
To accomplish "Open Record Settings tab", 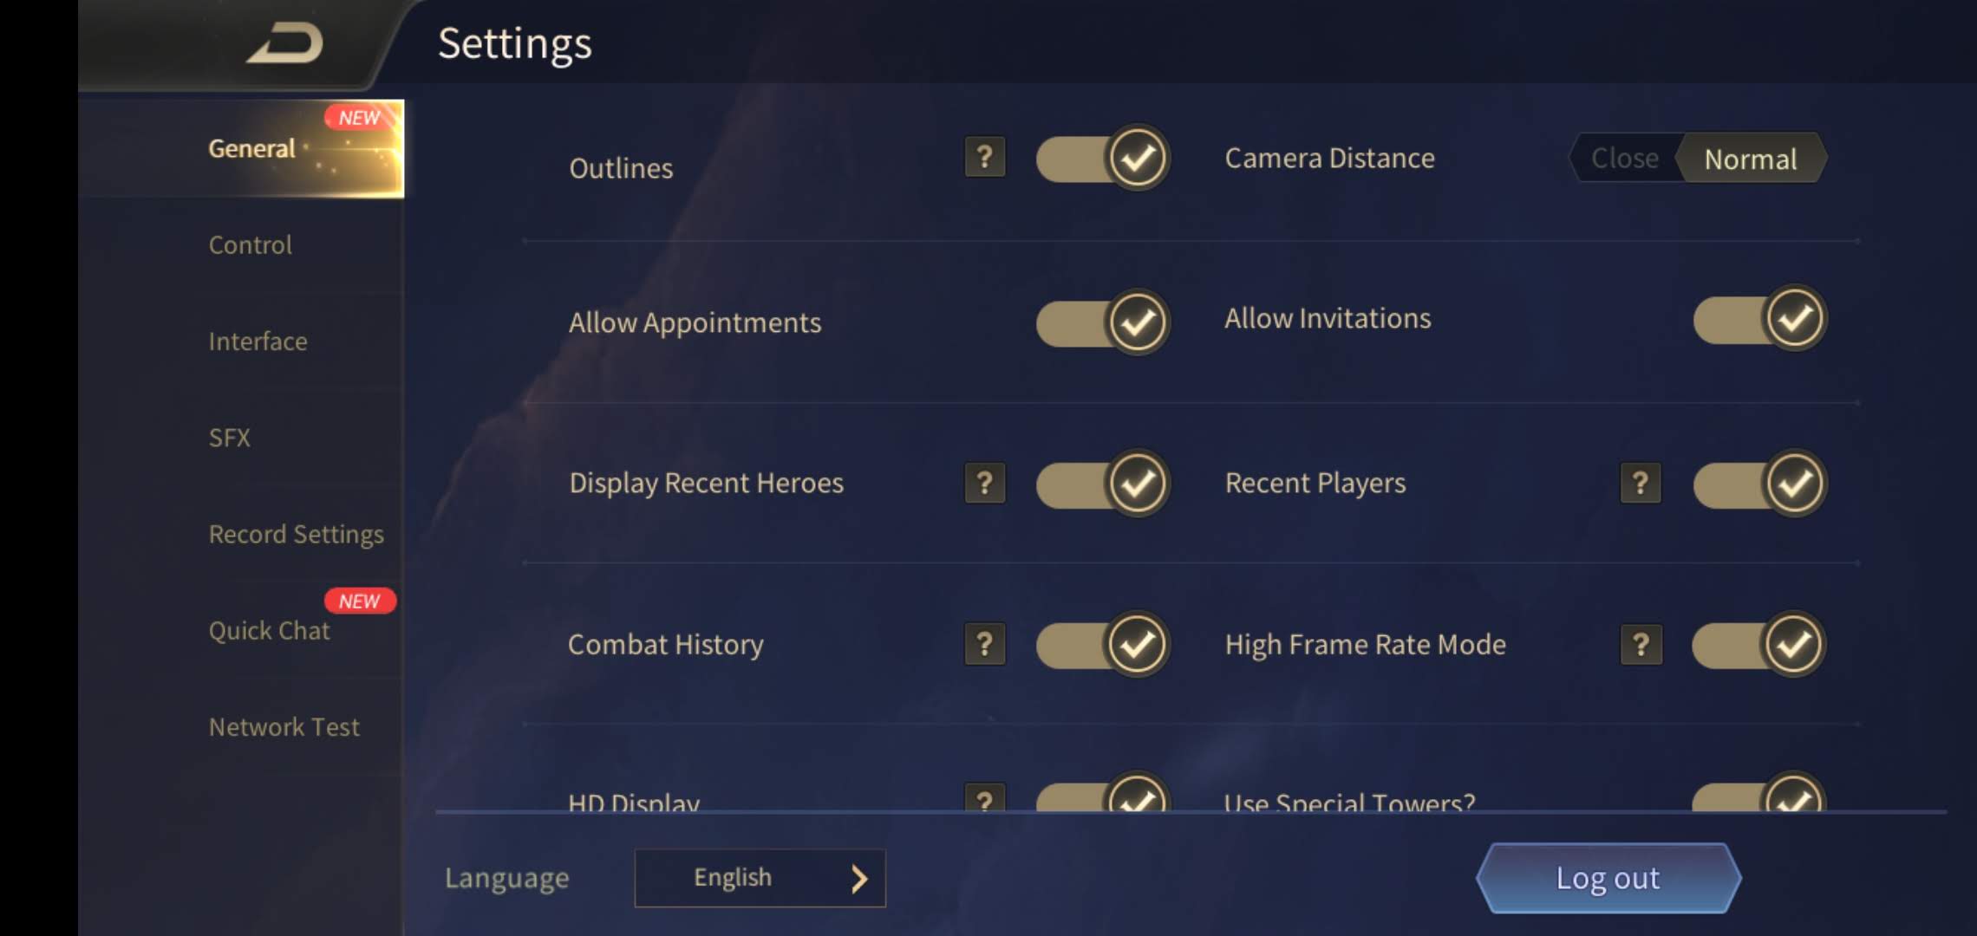I will click(296, 535).
